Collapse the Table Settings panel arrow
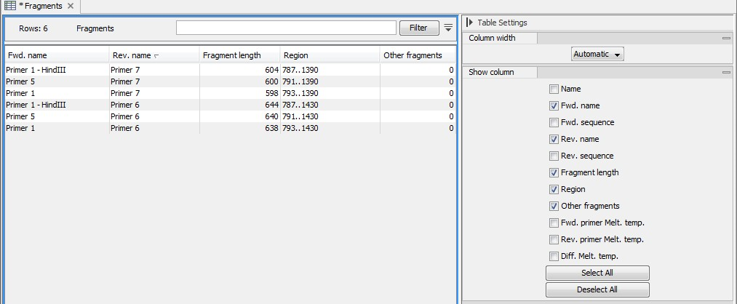This screenshot has width=737, height=304. pos(469,23)
